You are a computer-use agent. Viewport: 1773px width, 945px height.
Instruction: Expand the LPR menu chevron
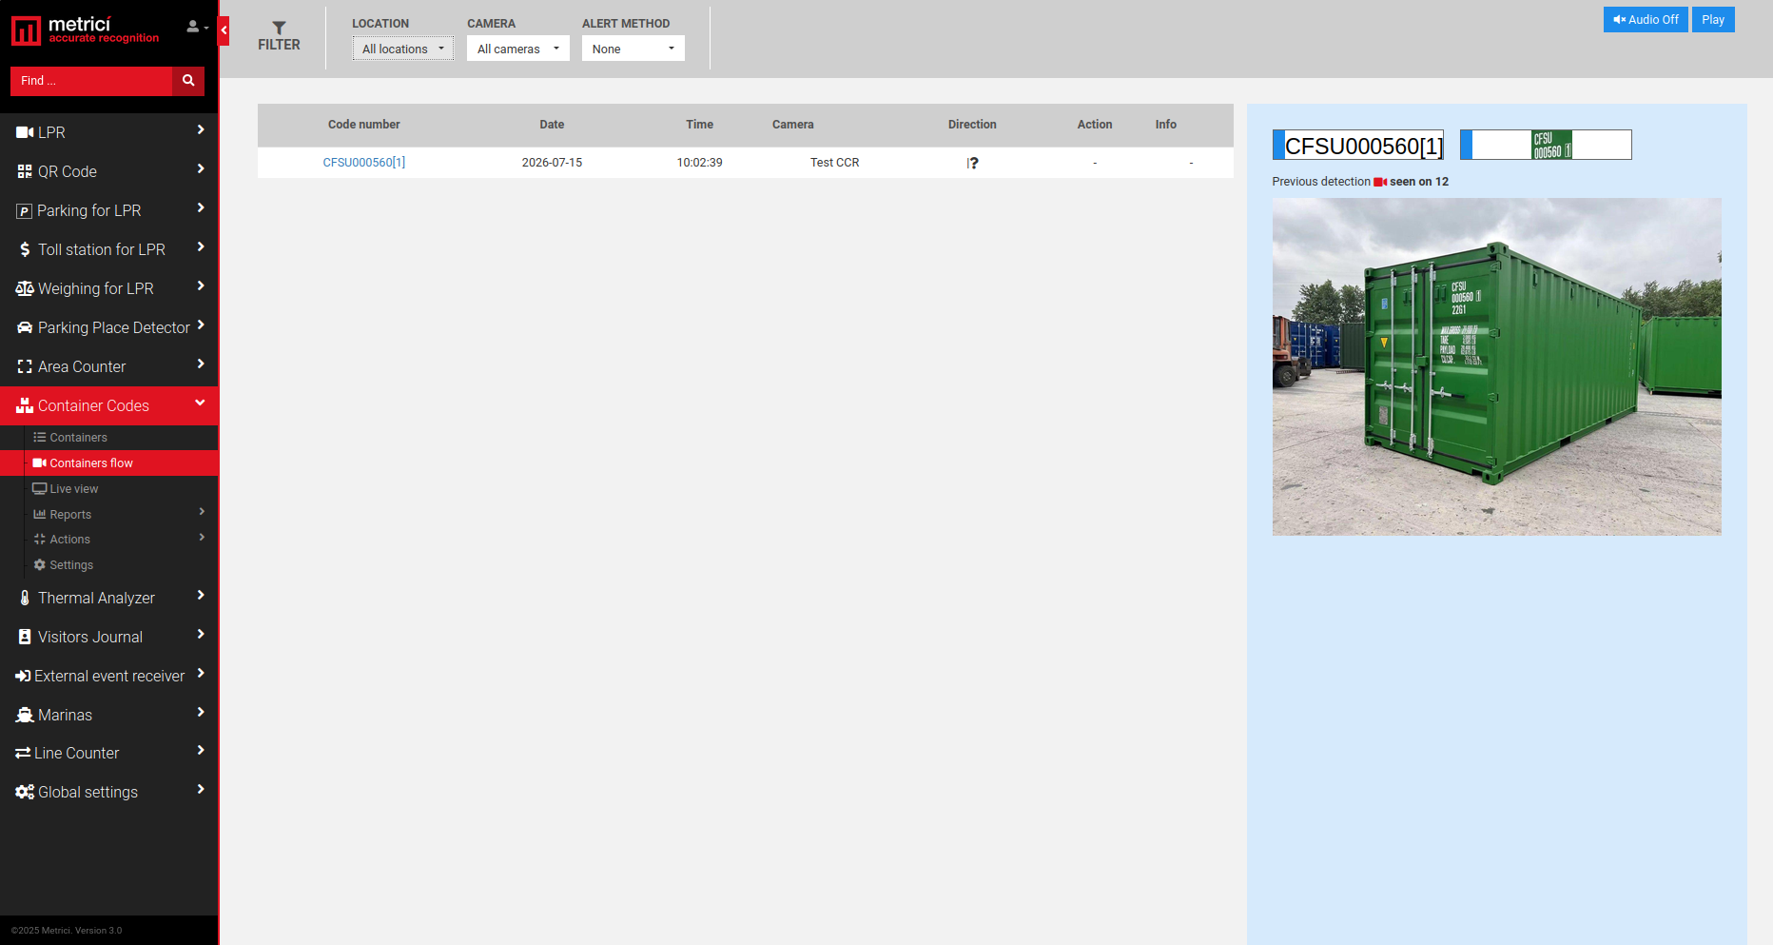[201, 129]
